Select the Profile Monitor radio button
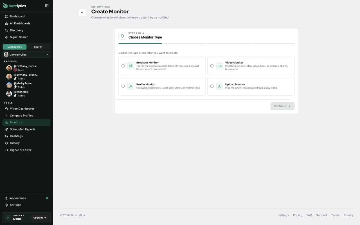The image size is (360, 225). pos(123,86)
